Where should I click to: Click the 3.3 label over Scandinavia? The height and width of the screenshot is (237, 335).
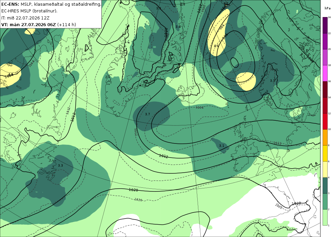pyautogui.click(x=272, y=81)
